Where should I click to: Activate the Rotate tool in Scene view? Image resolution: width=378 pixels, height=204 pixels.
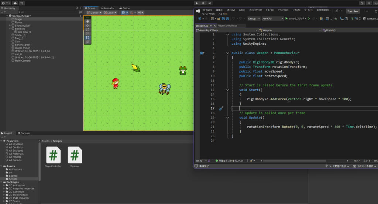coord(87,30)
